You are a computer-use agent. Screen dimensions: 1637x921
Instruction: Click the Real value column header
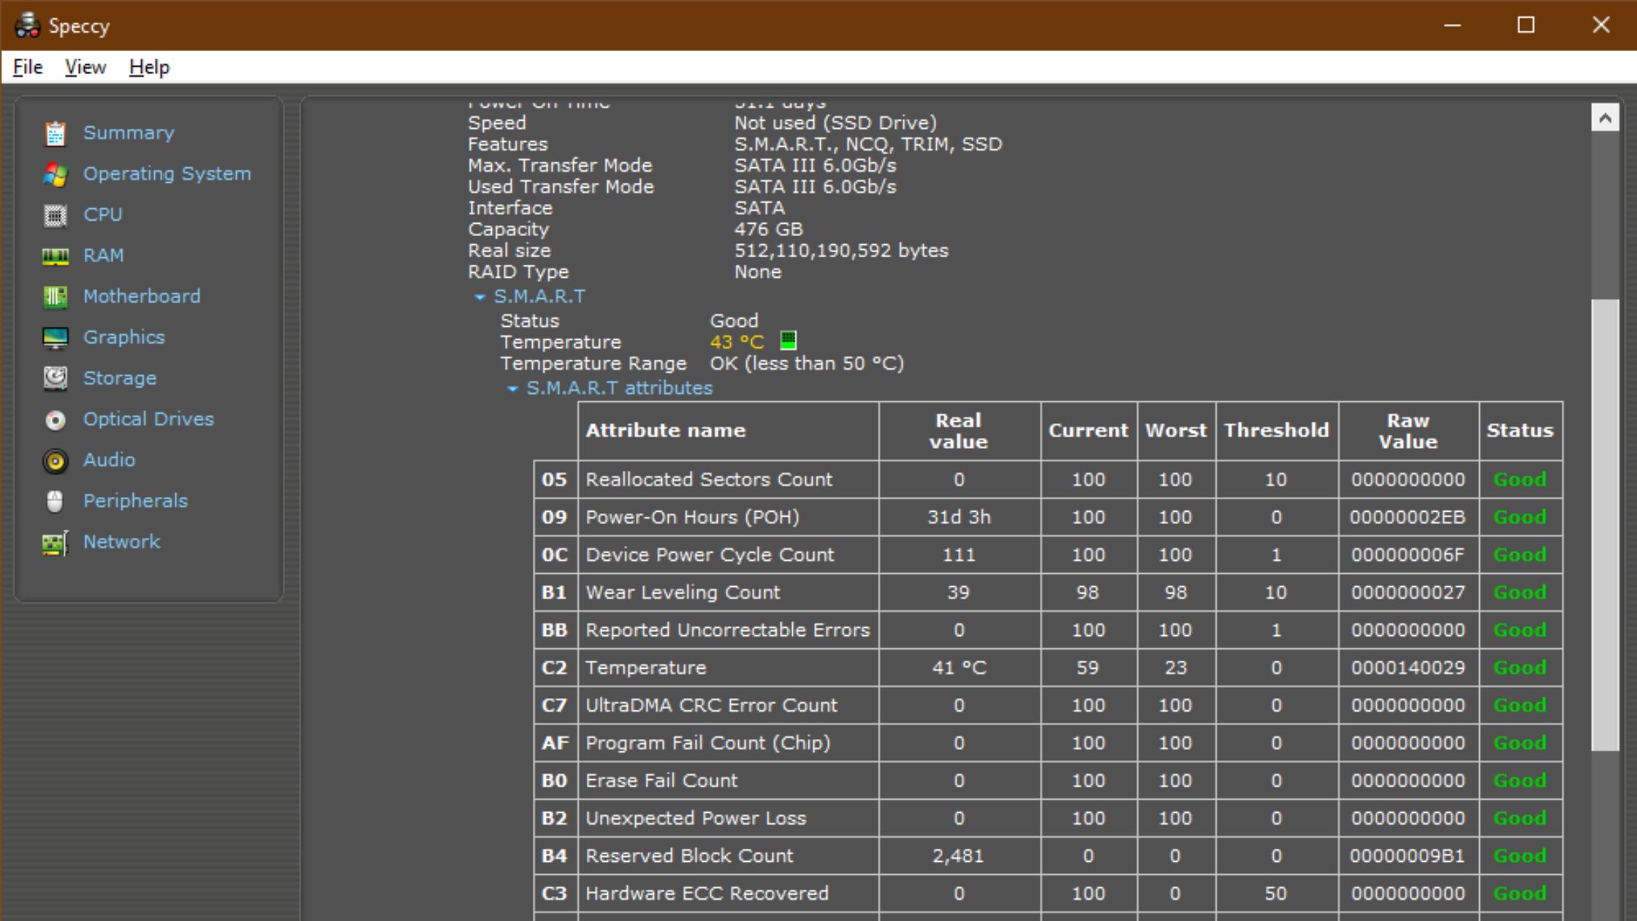(960, 431)
